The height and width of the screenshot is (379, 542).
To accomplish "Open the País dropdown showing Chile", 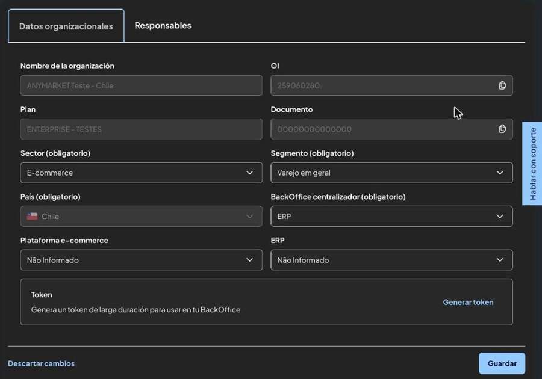I will [141, 217].
